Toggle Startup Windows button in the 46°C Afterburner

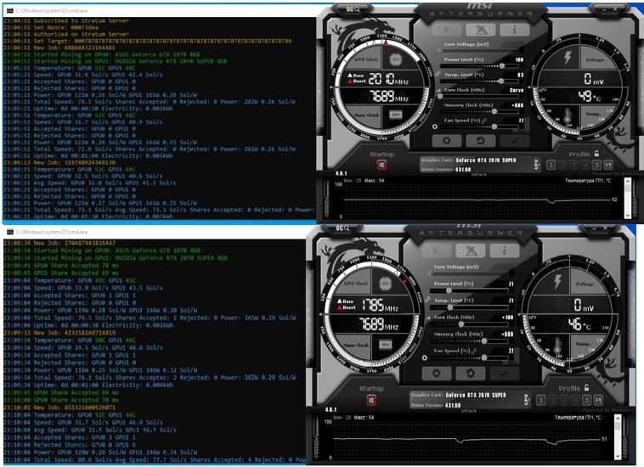(x=371, y=400)
